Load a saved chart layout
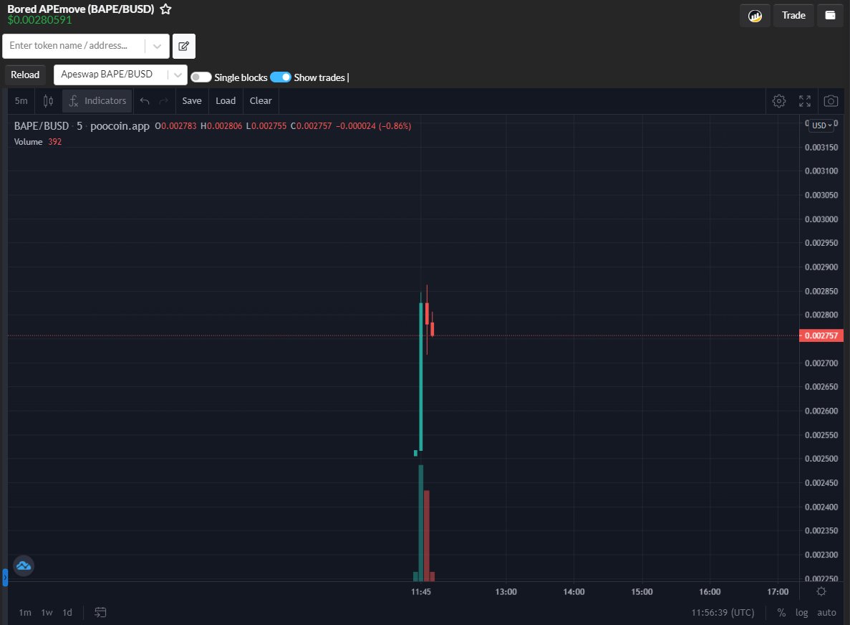This screenshot has height=625, width=850. click(226, 101)
